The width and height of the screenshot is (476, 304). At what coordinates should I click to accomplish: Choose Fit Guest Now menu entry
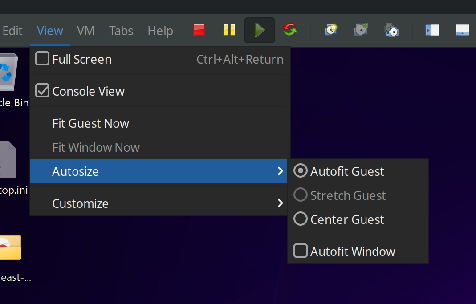[x=91, y=123]
